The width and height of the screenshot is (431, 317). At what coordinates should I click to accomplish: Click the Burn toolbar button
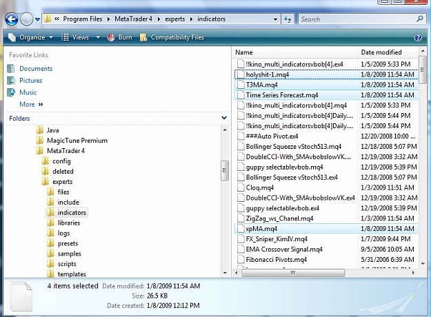click(120, 37)
